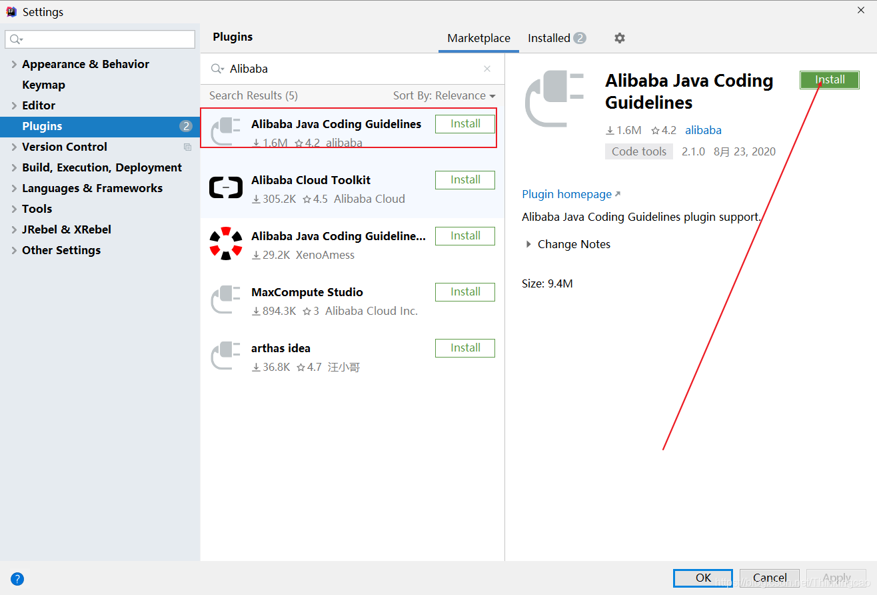Select the Alibaba Cloud Toolkit list row title
This screenshot has width=877, height=595.
pos(311,180)
